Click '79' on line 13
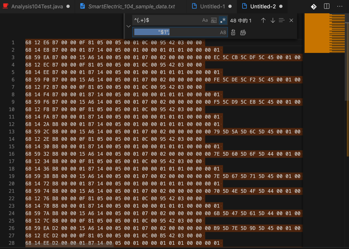Viewport: 349px width, 249px height. pyautogui.click(x=216, y=132)
